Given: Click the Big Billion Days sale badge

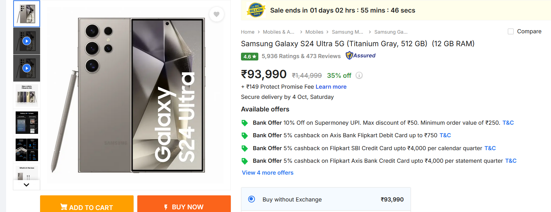Looking at the screenshot, I should (x=256, y=10).
